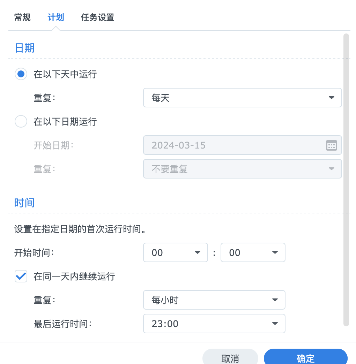
Task: Open the 最后运行时间 dropdown showing 23:00
Action: (x=214, y=324)
